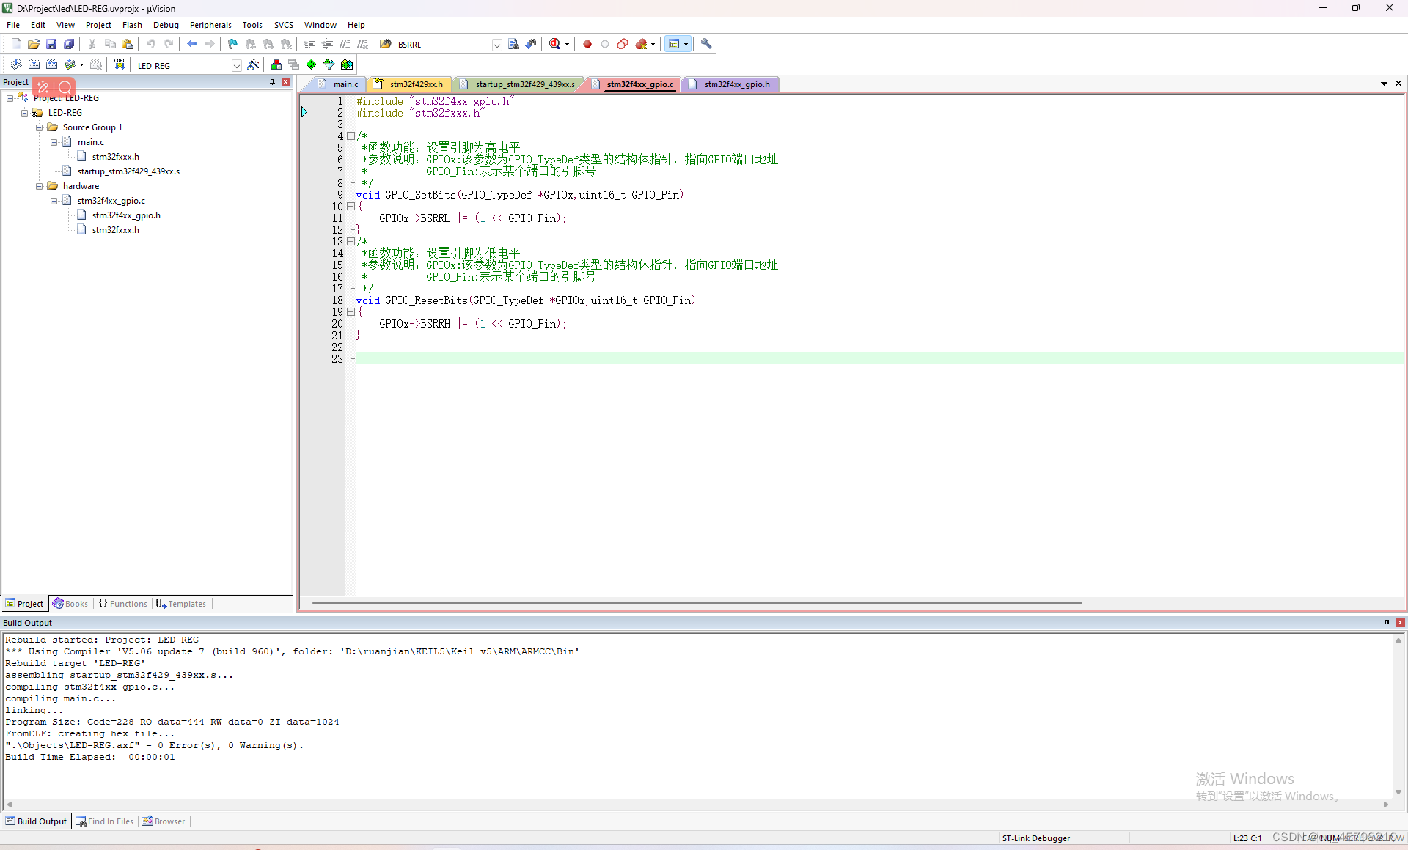The height and width of the screenshot is (850, 1408).
Task: Click the Save All toolbar icon
Action: click(69, 44)
